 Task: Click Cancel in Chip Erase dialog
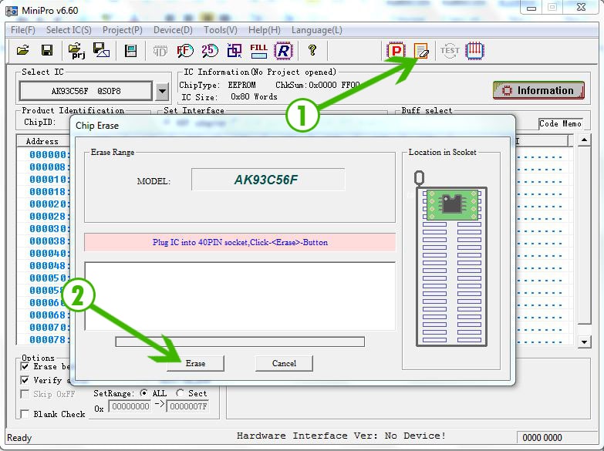point(284,363)
